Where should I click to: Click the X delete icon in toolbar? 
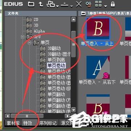point(79,4)
